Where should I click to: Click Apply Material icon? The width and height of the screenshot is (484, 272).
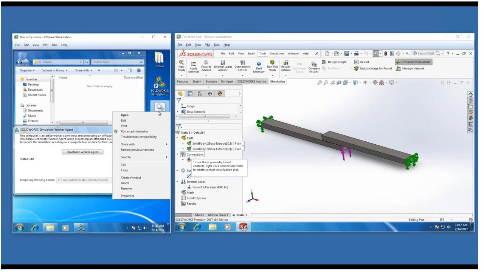coord(193,67)
